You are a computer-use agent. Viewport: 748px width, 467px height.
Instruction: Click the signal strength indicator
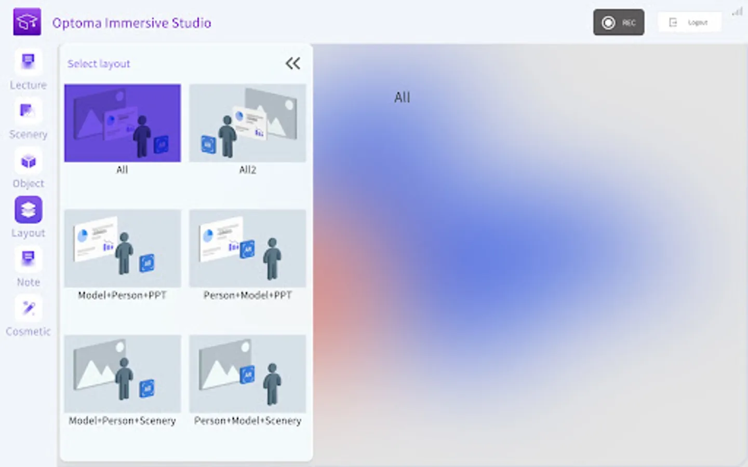point(737,11)
